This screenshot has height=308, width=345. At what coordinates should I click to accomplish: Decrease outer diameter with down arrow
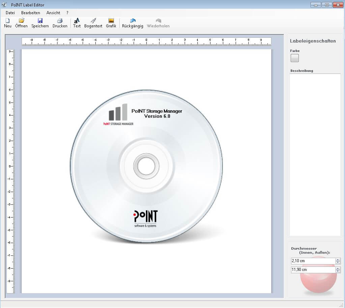click(338, 271)
